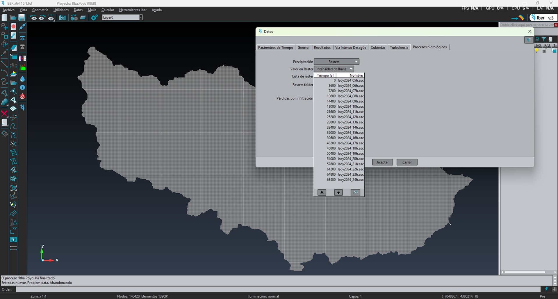Click the XY coordinate system icon

point(13,231)
